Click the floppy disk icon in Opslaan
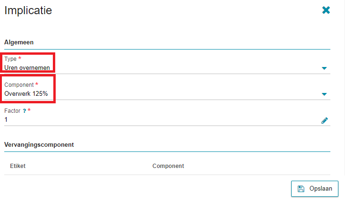 coord(301,189)
